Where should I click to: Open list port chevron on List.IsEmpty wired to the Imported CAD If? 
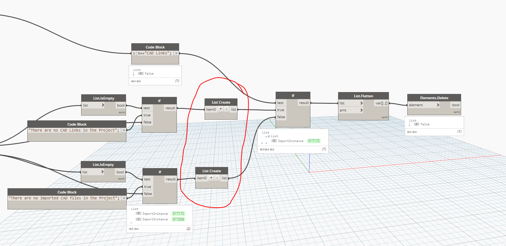(x=103, y=172)
